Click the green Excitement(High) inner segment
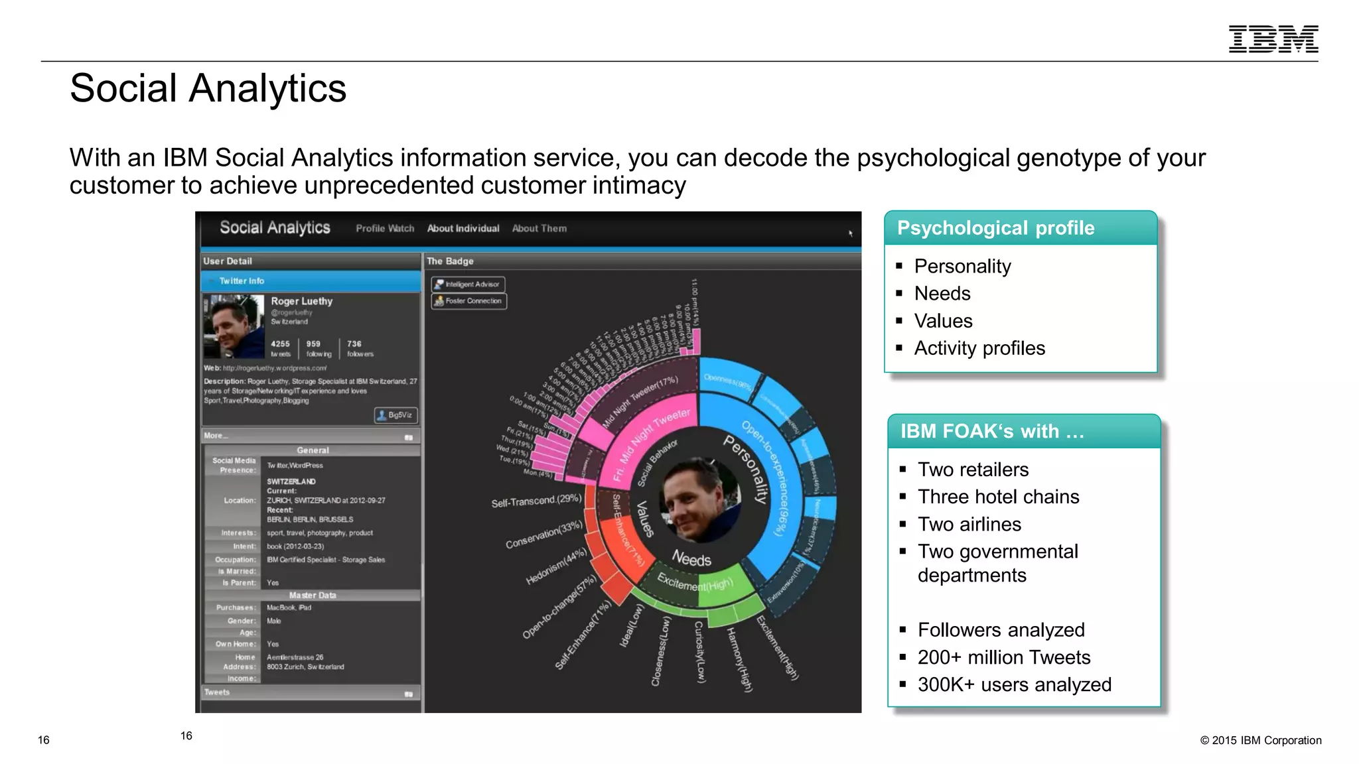This screenshot has height=764, width=1359. click(696, 584)
